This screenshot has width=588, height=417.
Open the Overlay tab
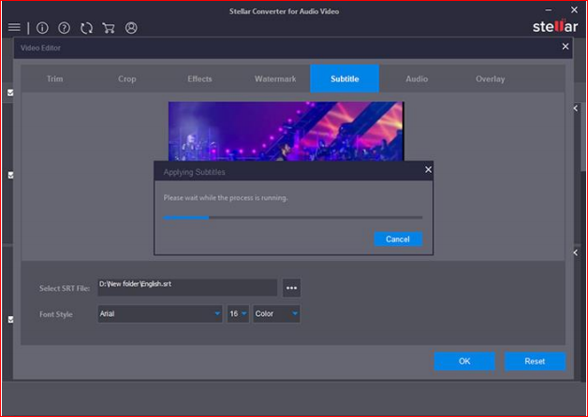(490, 79)
